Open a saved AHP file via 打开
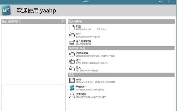The height and width of the screenshot is (111, 178). [x=78, y=34]
